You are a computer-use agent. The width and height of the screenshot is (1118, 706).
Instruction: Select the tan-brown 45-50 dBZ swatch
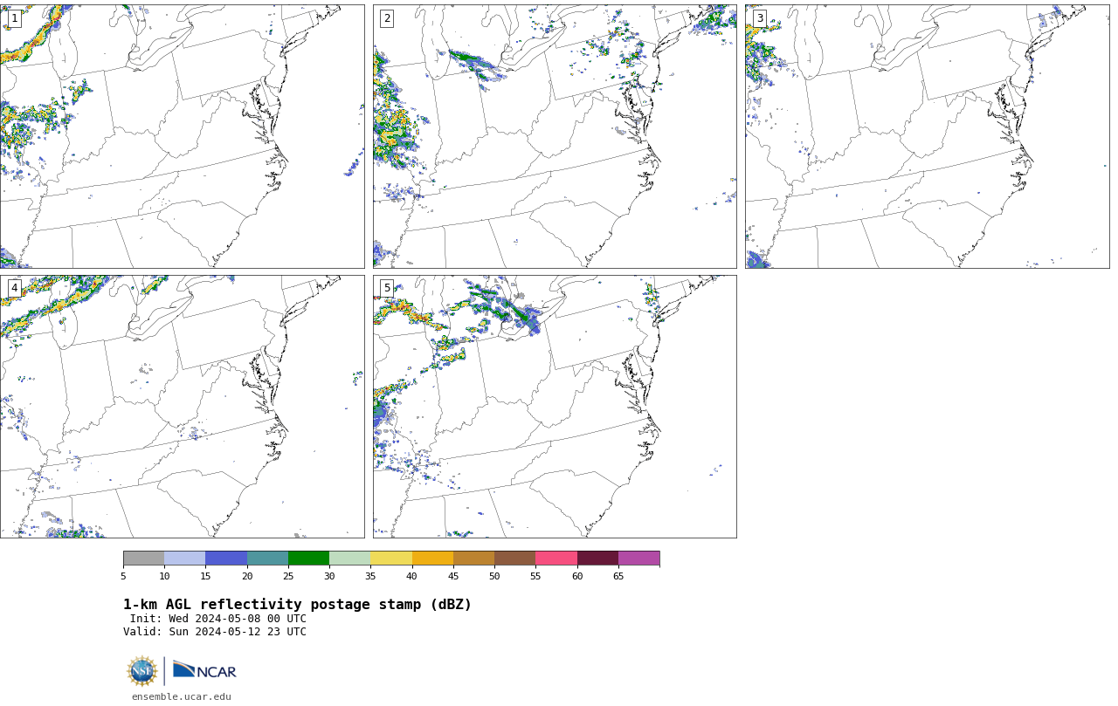point(473,559)
